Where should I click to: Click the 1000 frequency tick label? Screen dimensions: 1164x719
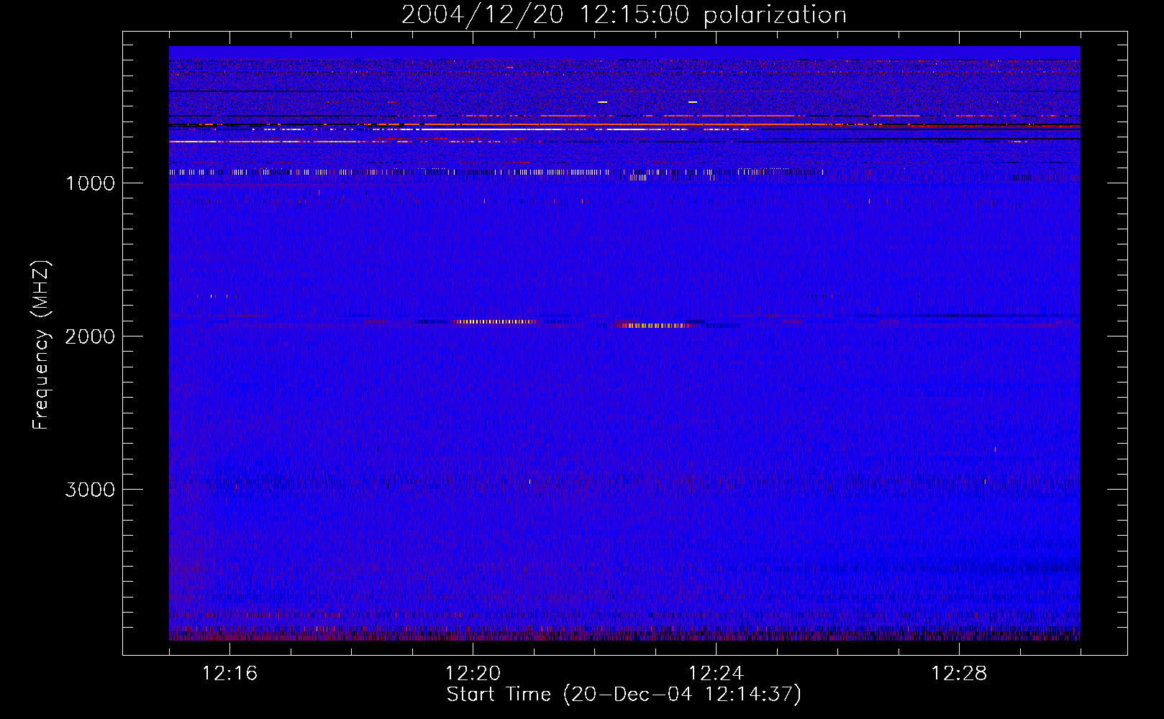pyautogui.click(x=90, y=183)
